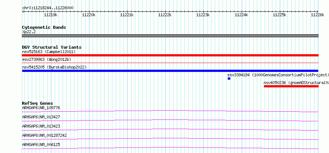Click the 11226k ruler tick label

318,15
